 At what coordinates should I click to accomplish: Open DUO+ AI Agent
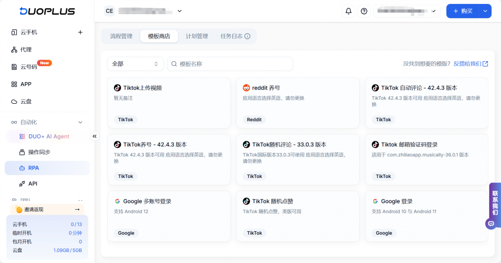coord(48,136)
